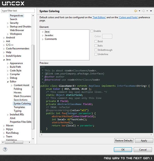Expand the Java element node
Viewport: 154px width, 161px height.
coord(43,32)
